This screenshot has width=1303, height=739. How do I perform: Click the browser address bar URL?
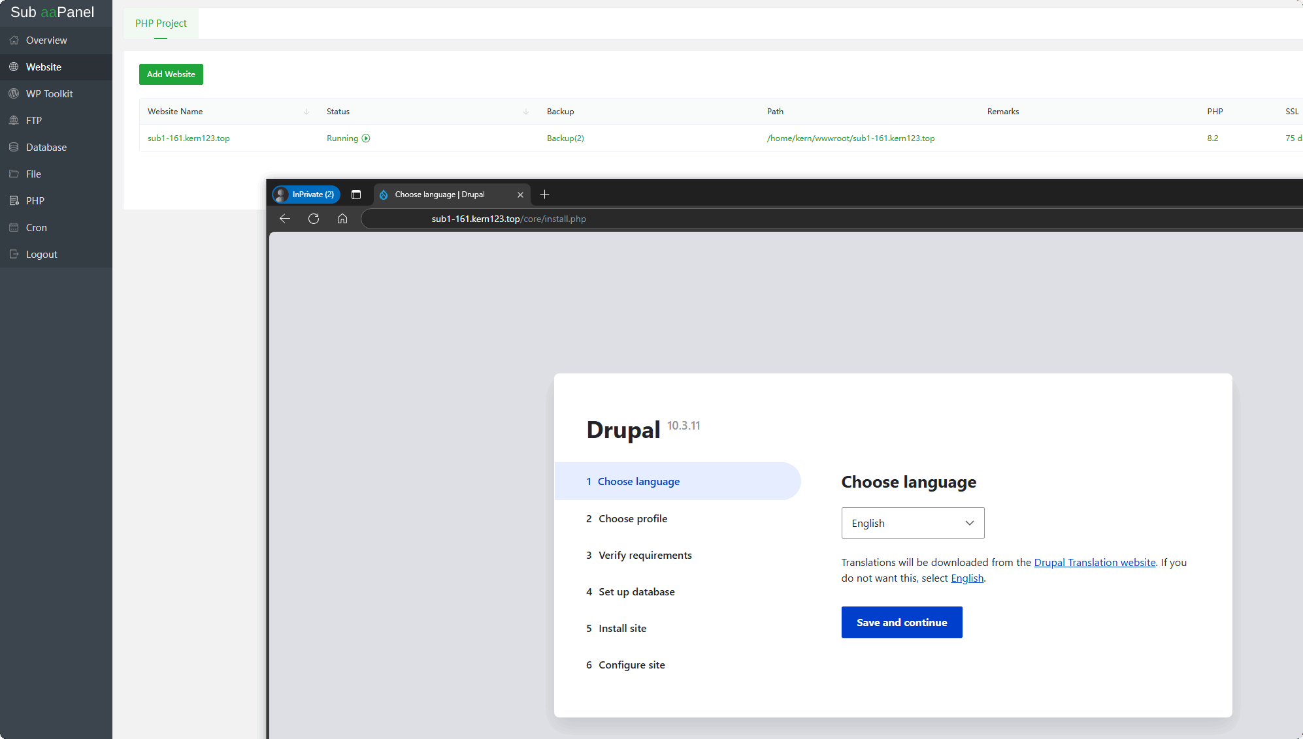coord(508,219)
